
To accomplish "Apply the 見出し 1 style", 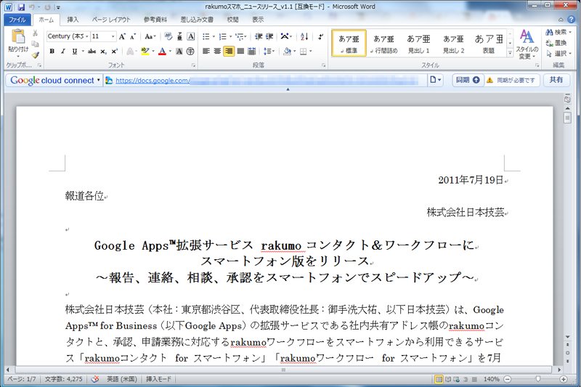I will [418, 44].
